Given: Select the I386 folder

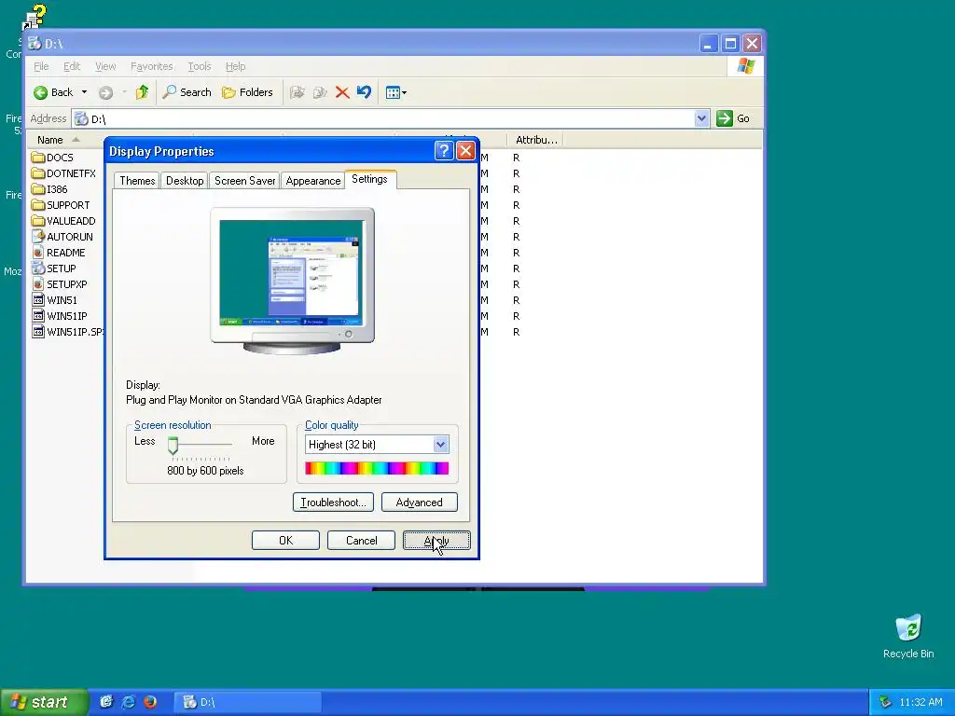Looking at the screenshot, I should pyautogui.click(x=50, y=189).
